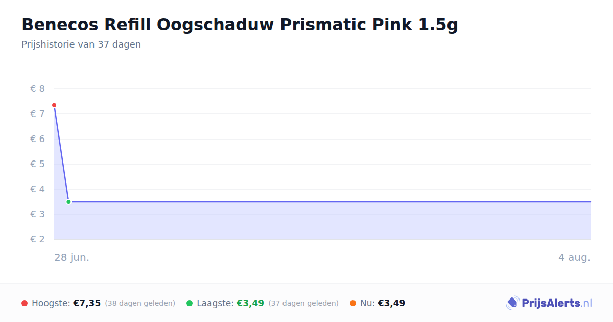The image size is (613, 322).
Task: Click the green Laagste legend dot
Action: pos(190,303)
